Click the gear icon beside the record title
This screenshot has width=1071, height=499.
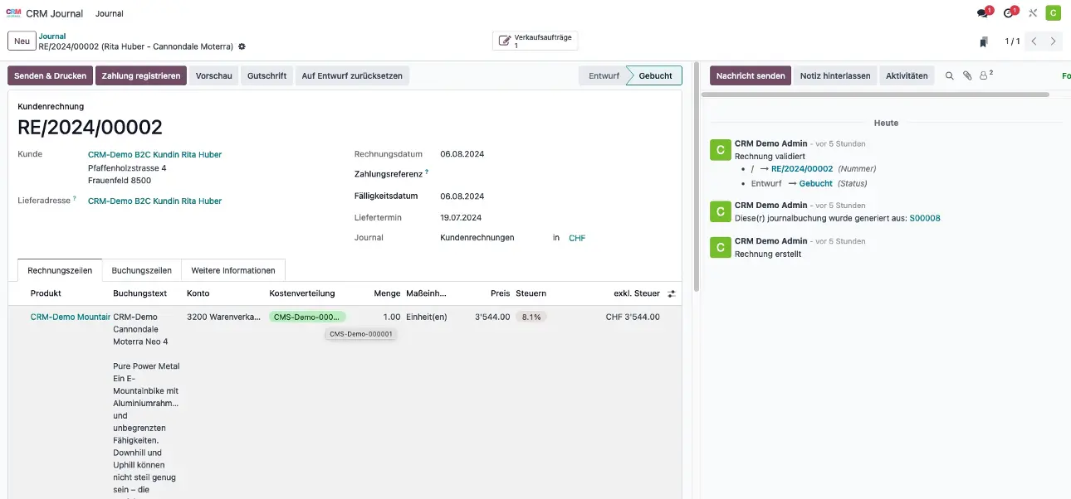click(x=242, y=47)
